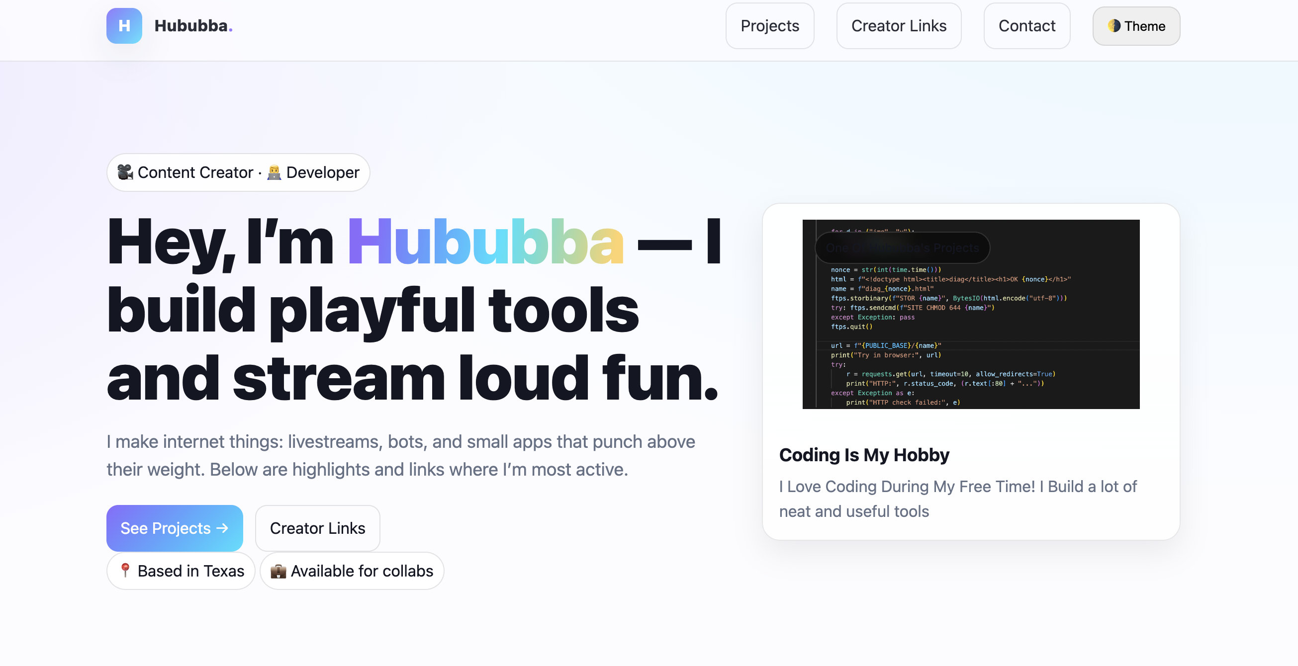Go to Creator Links in top navigation
The image size is (1298, 666).
[899, 26]
